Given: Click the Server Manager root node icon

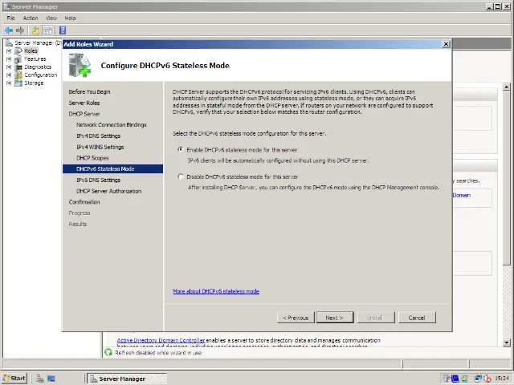Looking at the screenshot, I should pos(9,43).
